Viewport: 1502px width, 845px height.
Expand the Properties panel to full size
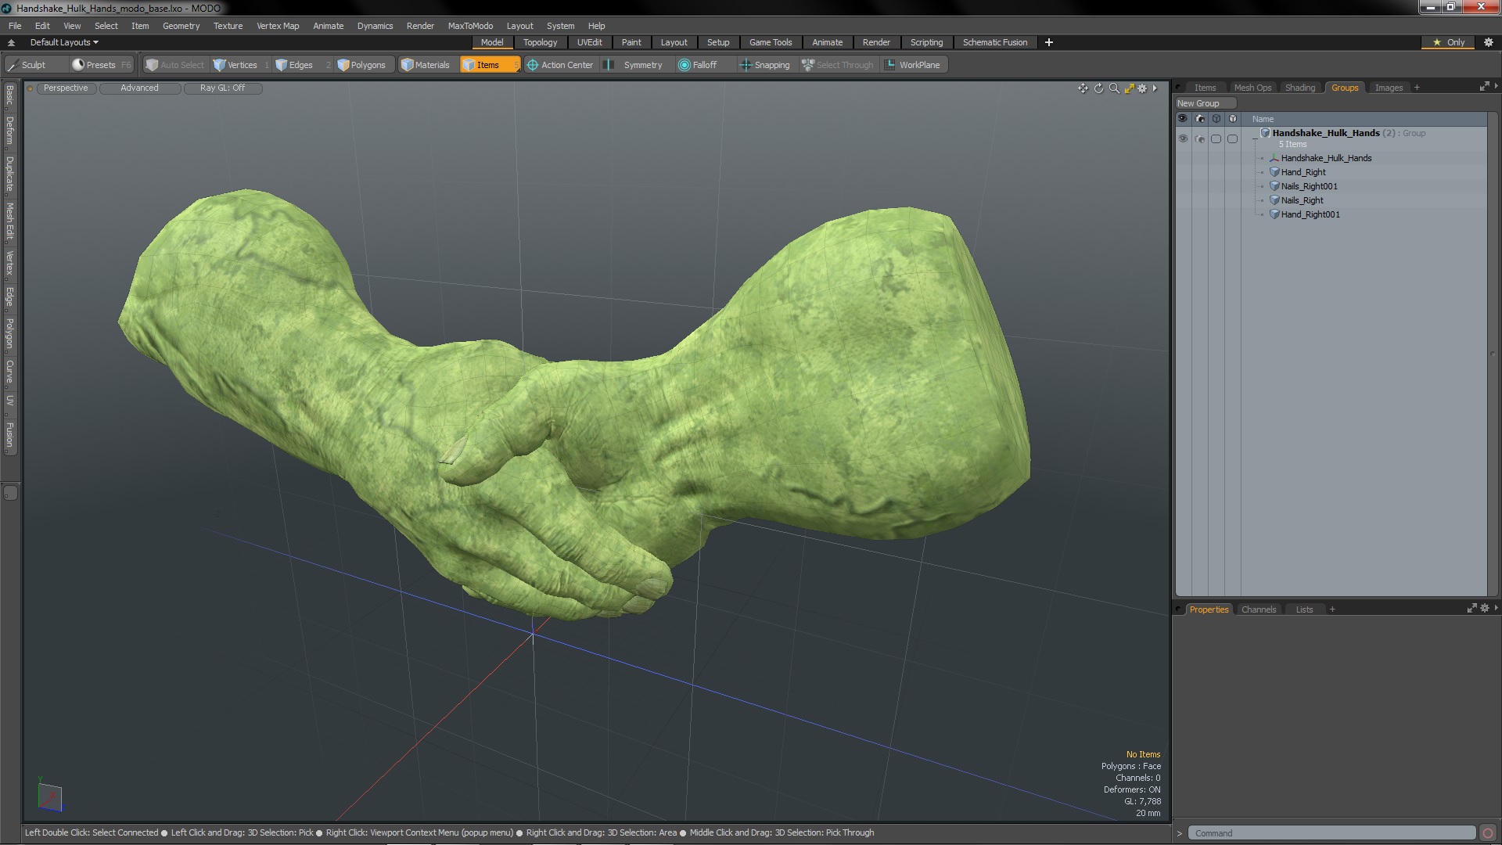(1471, 609)
